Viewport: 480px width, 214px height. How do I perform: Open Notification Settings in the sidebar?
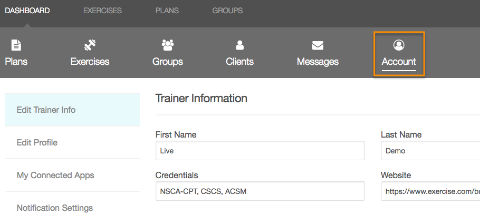(55, 208)
